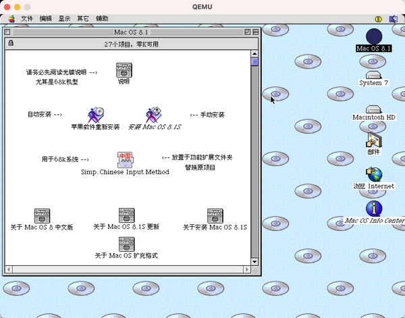The height and width of the screenshot is (318, 405).
Task: Open the 显示 menu
Action: (64, 19)
